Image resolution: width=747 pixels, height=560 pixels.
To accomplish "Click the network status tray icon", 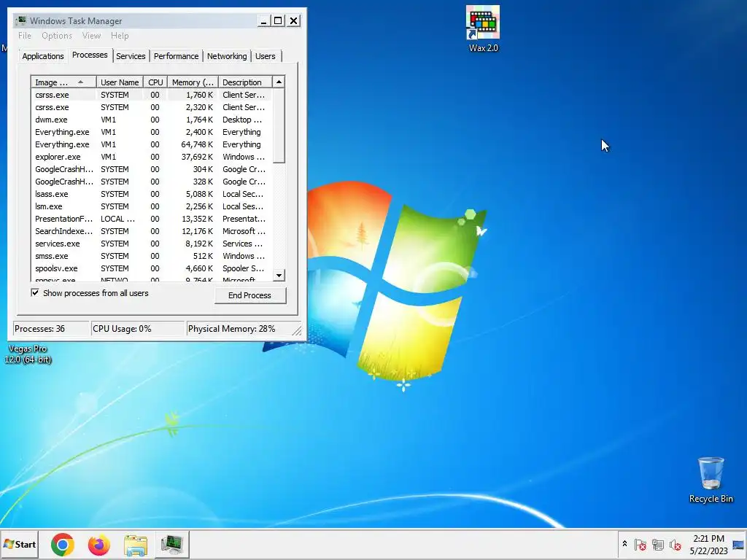I will click(658, 544).
